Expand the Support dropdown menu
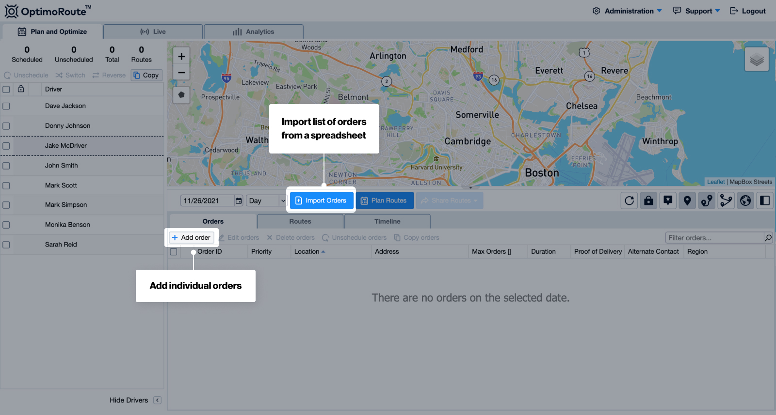The width and height of the screenshot is (776, 415). 696,11
